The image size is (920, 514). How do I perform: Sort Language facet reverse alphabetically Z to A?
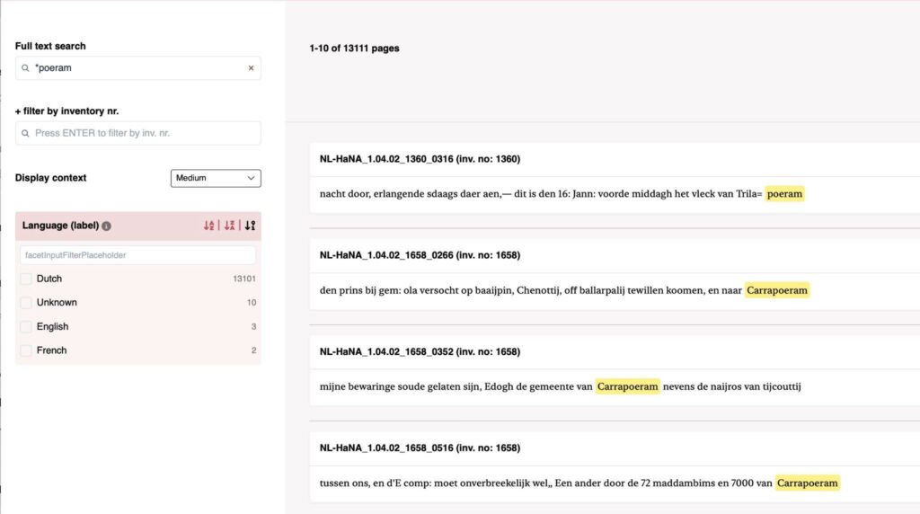click(230, 226)
